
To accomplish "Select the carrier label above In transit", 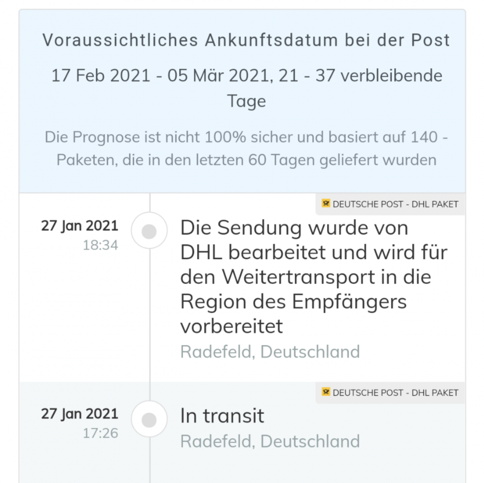I will point(395,393).
